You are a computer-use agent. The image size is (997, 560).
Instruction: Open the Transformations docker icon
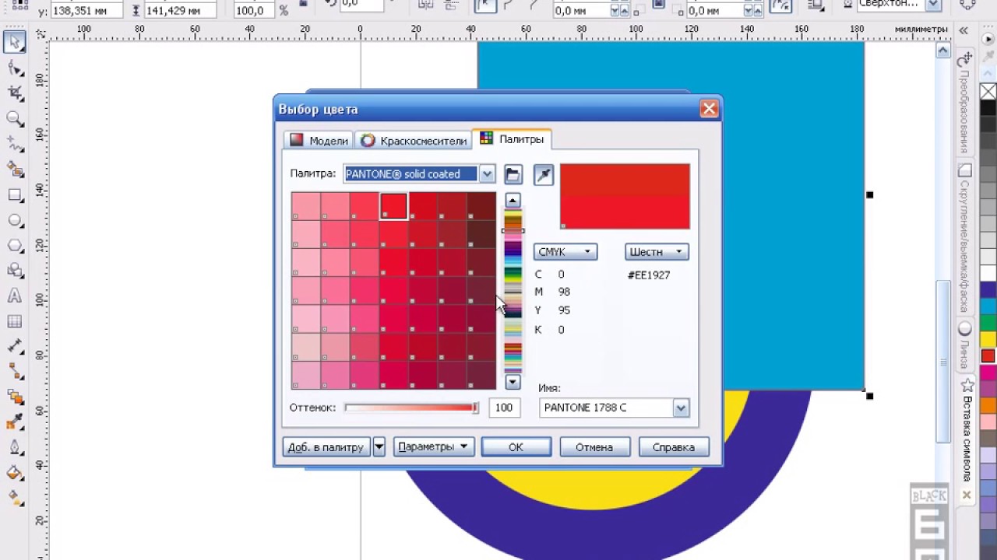click(x=966, y=60)
